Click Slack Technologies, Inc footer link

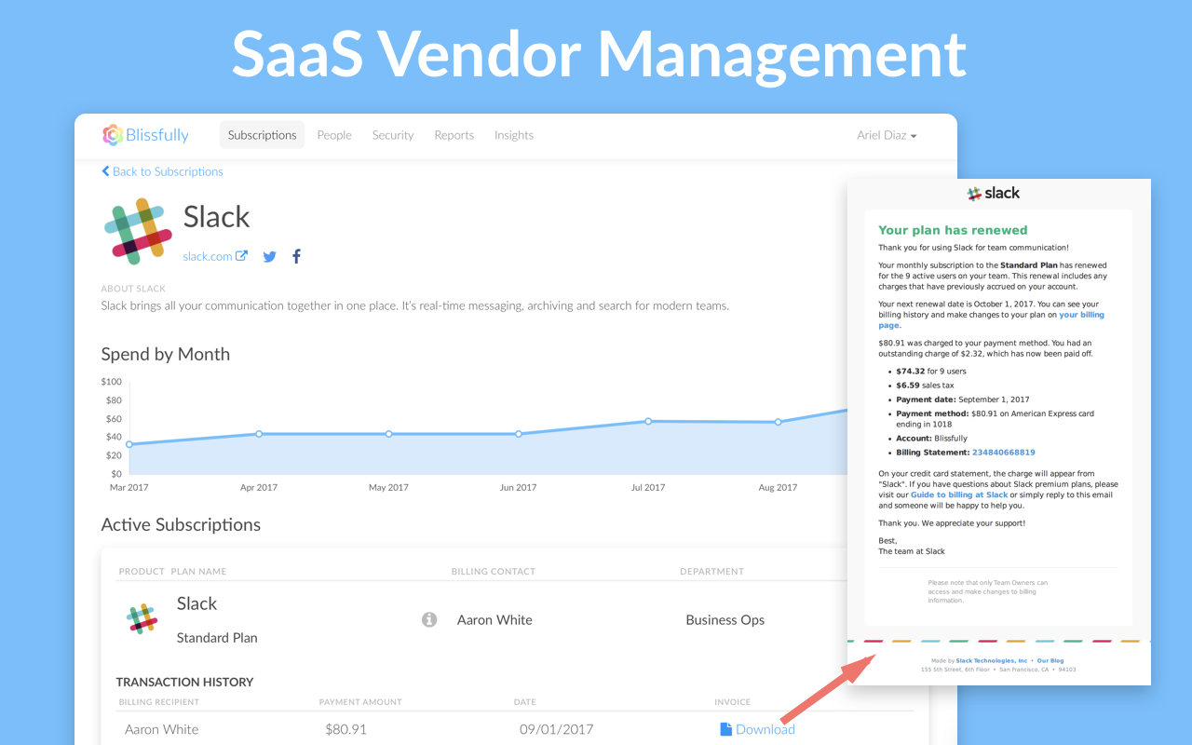click(992, 660)
